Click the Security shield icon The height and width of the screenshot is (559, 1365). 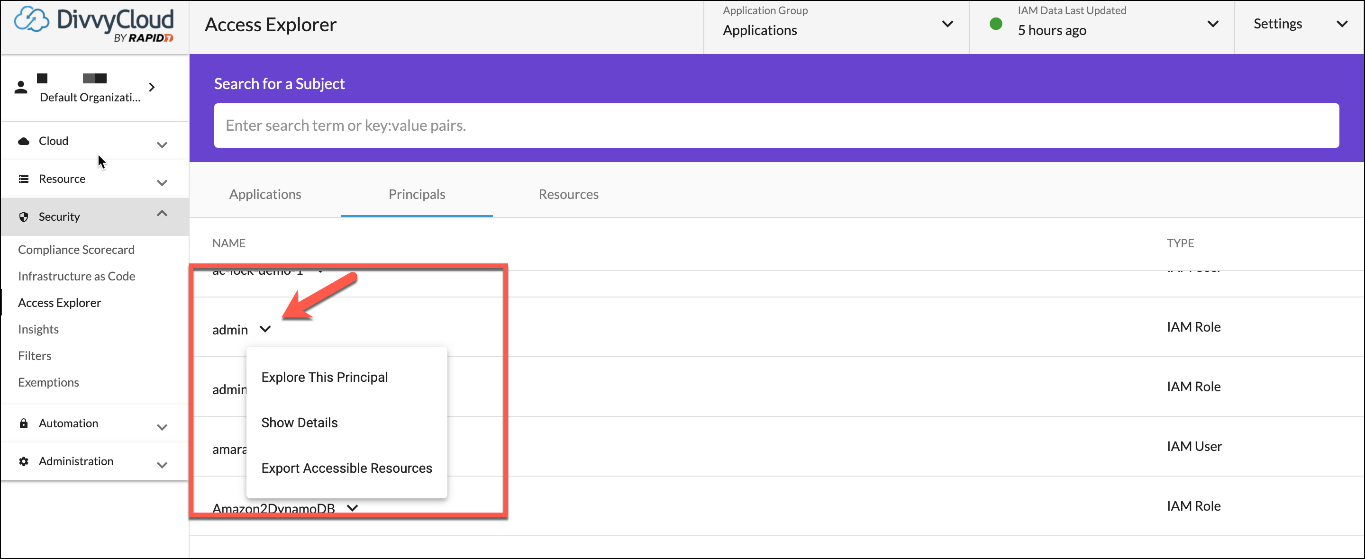[24, 216]
